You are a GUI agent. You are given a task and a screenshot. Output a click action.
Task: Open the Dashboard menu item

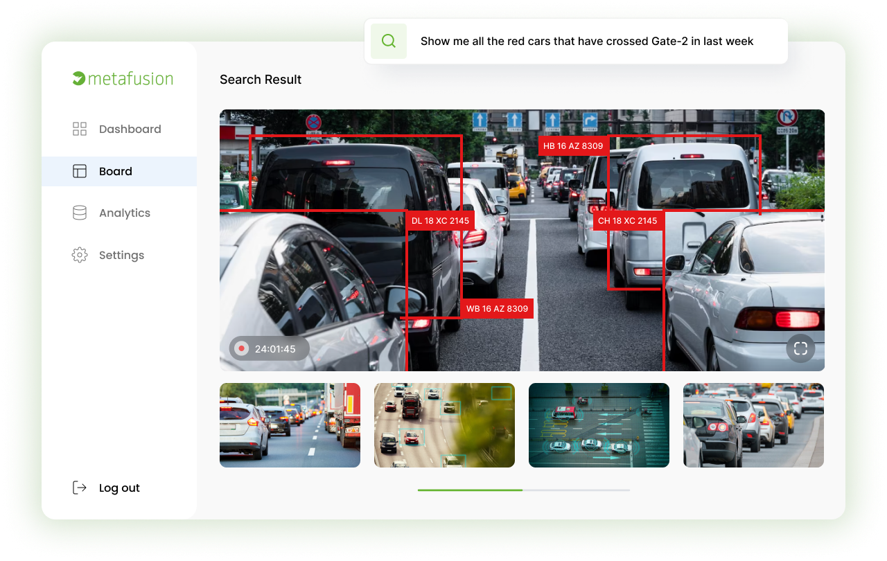click(x=130, y=129)
